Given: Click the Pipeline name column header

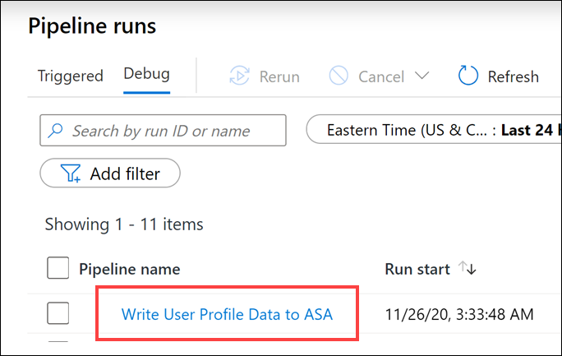Looking at the screenshot, I should coord(129,269).
